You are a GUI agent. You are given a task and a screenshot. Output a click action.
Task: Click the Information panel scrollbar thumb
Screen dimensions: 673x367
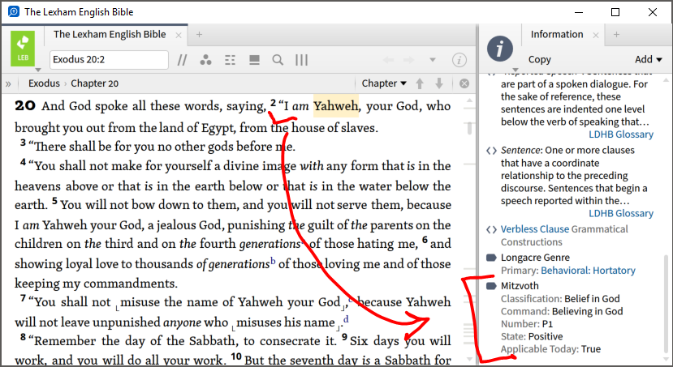pos(667,305)
